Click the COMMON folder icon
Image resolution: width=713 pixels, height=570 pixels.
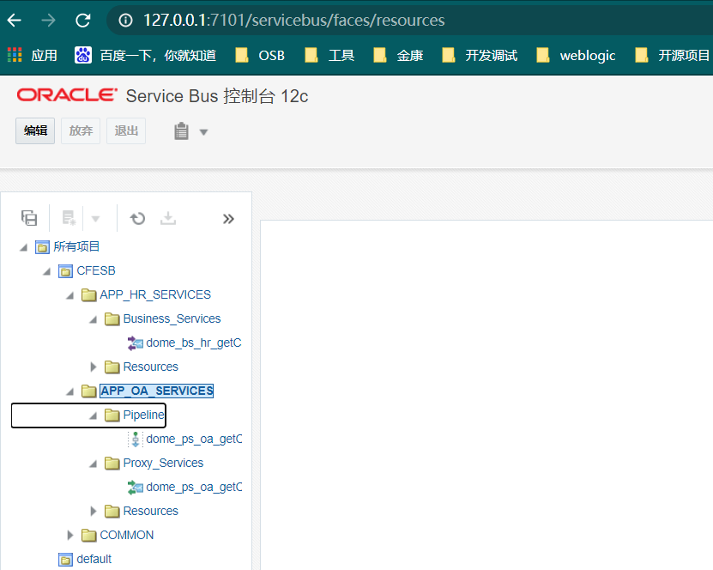coord(88,536)
